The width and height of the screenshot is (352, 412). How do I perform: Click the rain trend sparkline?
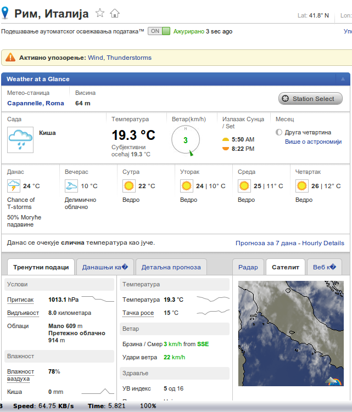(98, 391)
